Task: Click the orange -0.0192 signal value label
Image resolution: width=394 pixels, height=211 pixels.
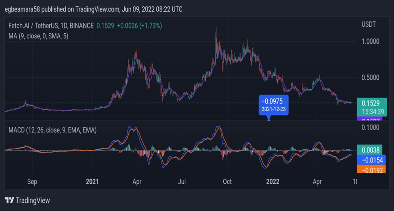Action: click(x=372, y=170)
